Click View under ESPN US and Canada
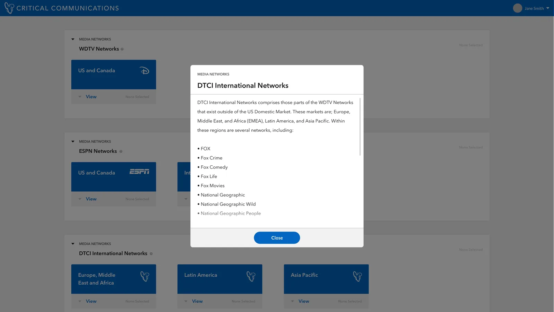This screenshot has height=312, width=554. 91,199
